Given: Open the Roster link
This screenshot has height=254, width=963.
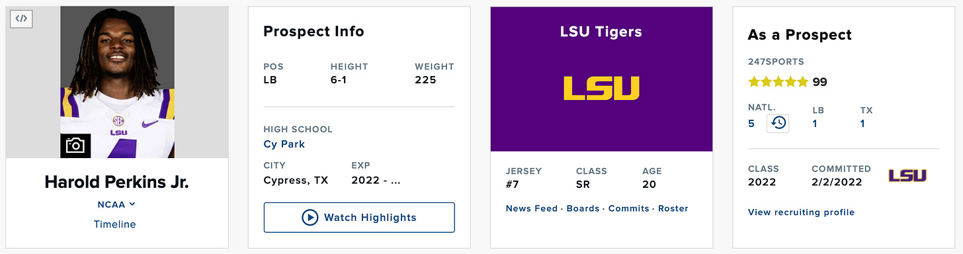Looking at the screenshot, I should tap(673, 208).
